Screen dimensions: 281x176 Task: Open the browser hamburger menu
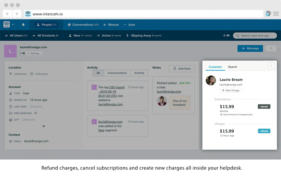point(276,14)
